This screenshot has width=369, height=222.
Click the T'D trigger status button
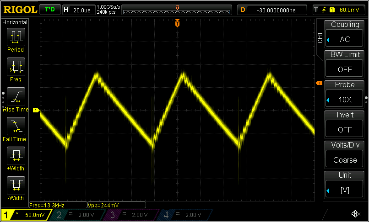point(49,10)
